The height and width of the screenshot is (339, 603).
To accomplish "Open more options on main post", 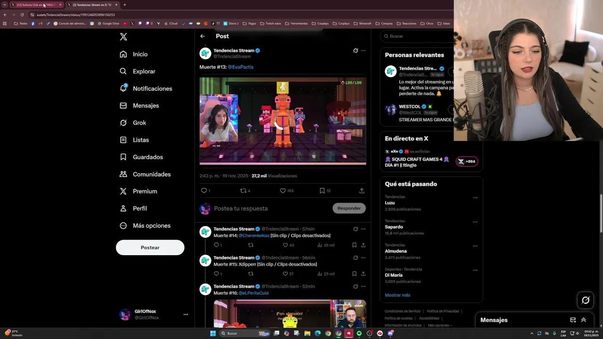I will (x=363, y=50).
